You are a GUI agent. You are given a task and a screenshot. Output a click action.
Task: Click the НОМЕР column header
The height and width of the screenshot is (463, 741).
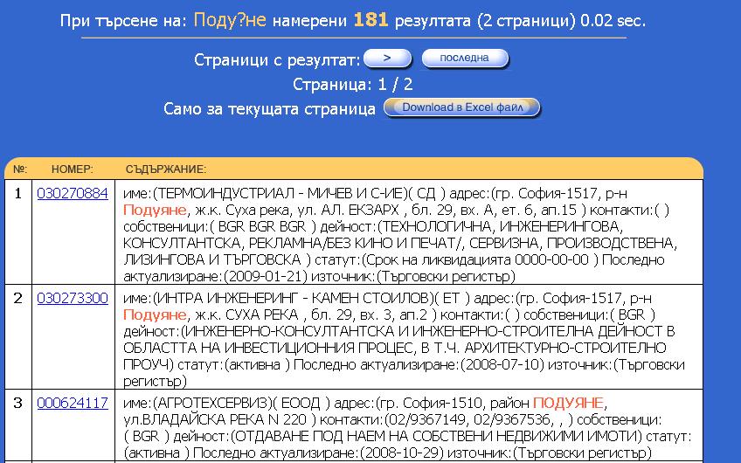(73, 169)
